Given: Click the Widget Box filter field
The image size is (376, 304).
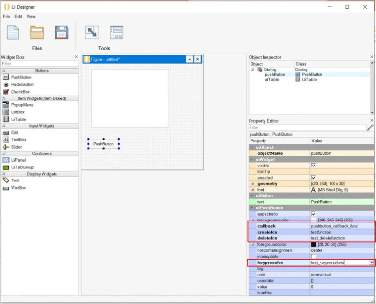Looking at the screenshot, I should pyautogui.click(x=40, y=64).
